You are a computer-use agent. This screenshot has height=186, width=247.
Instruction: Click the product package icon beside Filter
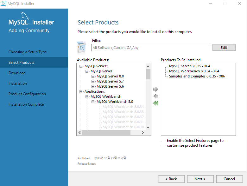82,47
